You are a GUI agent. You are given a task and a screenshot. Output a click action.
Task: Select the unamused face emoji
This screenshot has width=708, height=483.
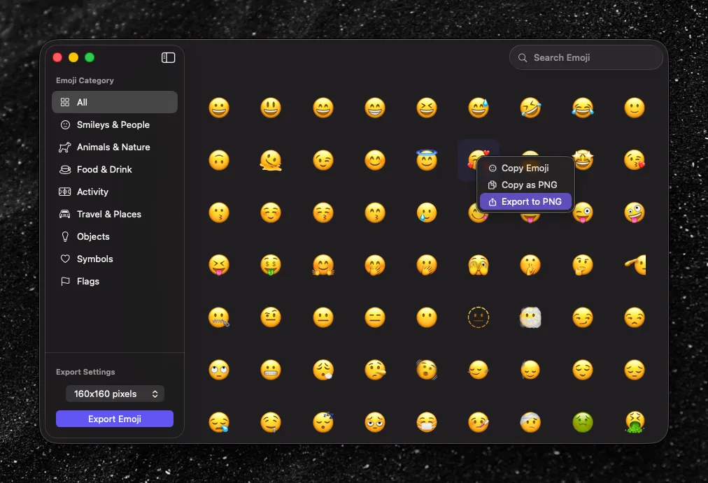635,317
